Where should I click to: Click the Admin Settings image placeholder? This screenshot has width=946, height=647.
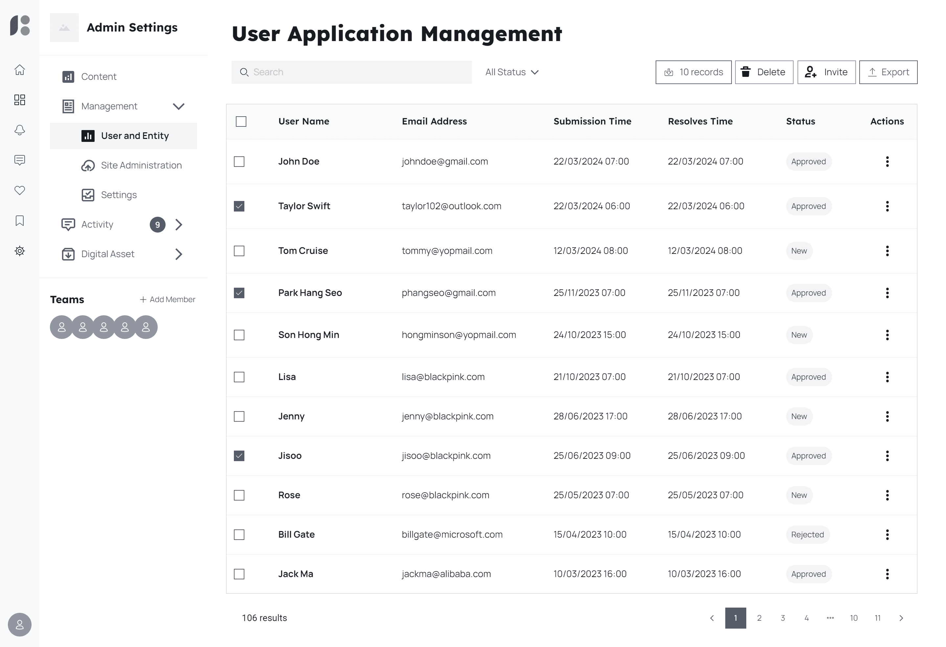click(64, 28)
